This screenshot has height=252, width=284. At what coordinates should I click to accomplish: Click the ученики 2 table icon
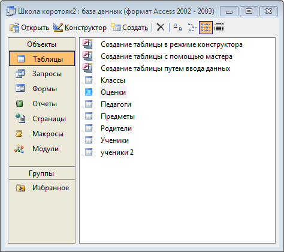(x=89, y=152)
